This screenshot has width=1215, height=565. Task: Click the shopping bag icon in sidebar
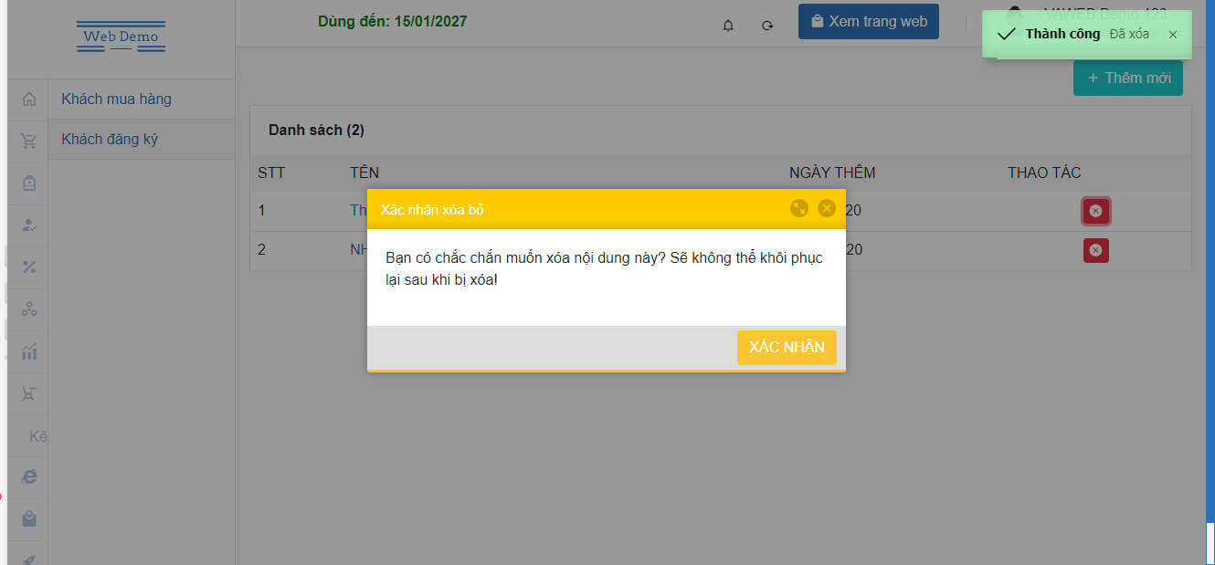29,518
